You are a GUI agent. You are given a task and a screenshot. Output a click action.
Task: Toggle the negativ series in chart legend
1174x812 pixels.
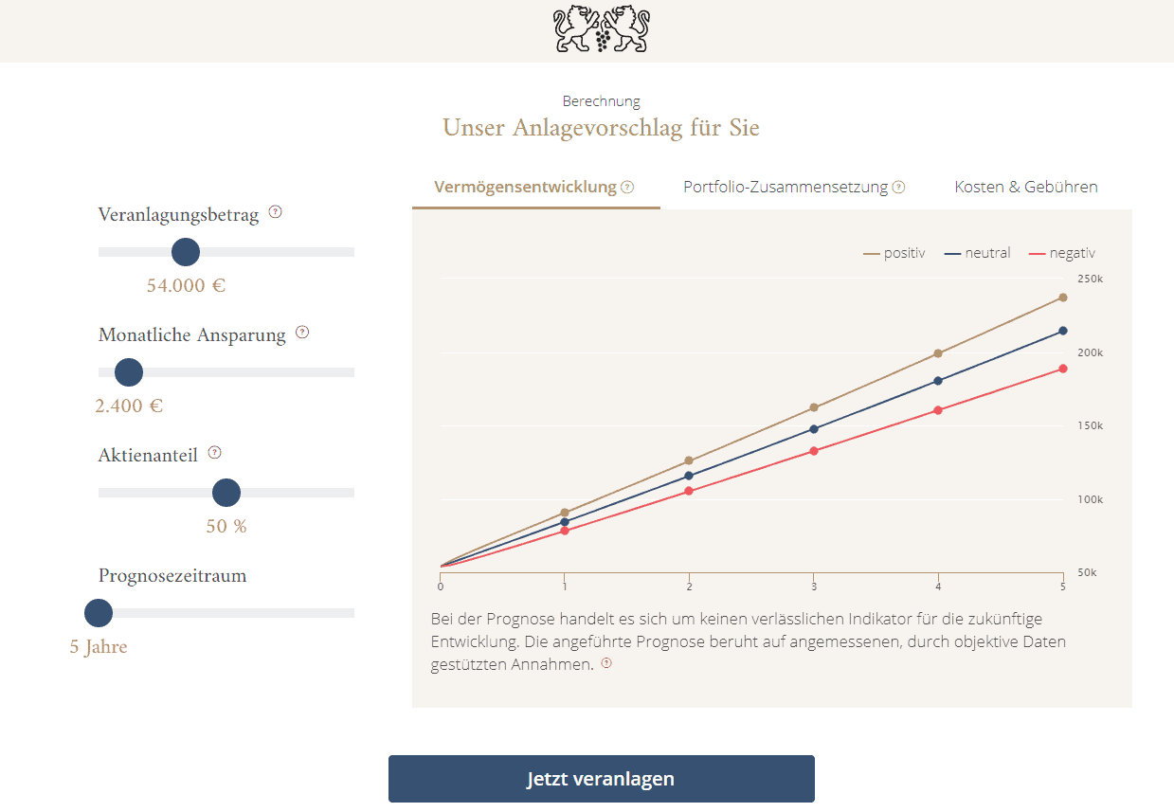pos(1061,253)
